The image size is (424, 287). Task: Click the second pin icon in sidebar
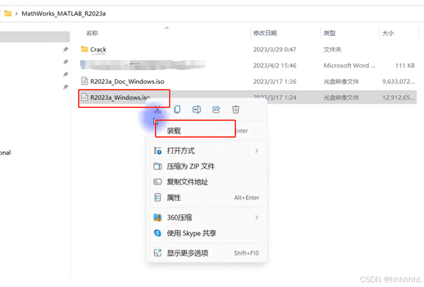(x=66, y=62)
